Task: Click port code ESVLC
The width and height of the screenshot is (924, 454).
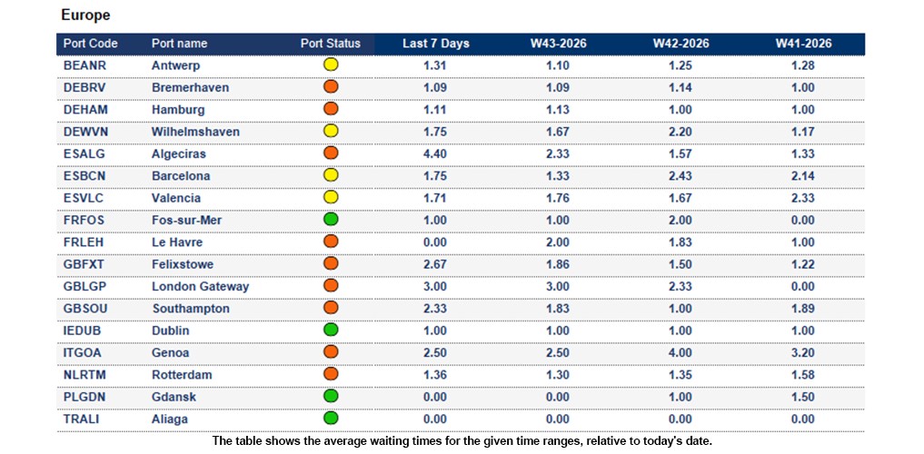Action: click(x=84, y=199)
